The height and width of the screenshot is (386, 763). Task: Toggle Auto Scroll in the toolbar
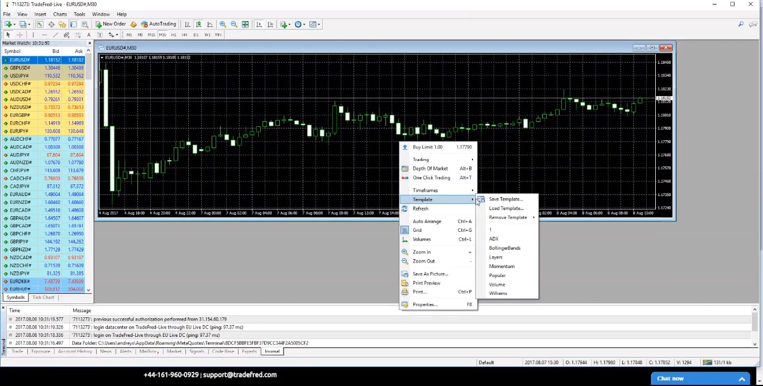[260, 24]
